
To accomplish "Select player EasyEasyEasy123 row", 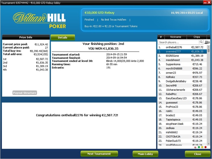I will click(182, 98).
